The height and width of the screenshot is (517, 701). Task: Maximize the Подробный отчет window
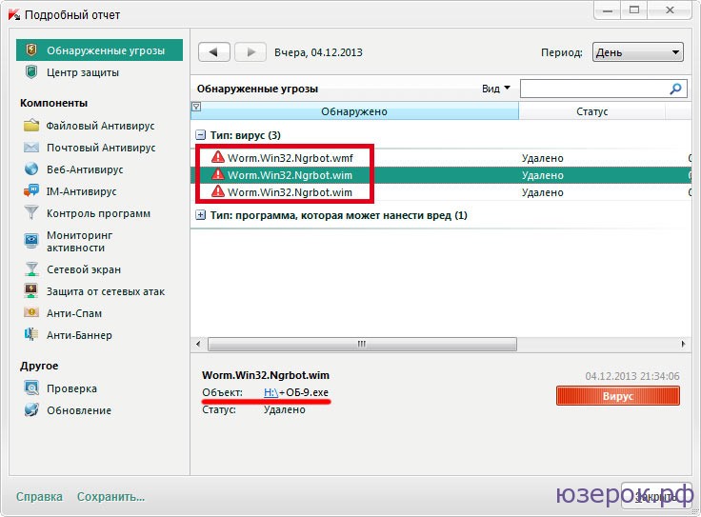pos(634,10)
